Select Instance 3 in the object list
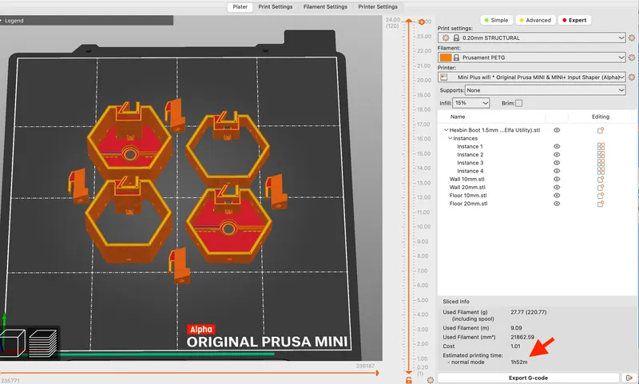The image size is (639, 384). [x=536, y=163]
